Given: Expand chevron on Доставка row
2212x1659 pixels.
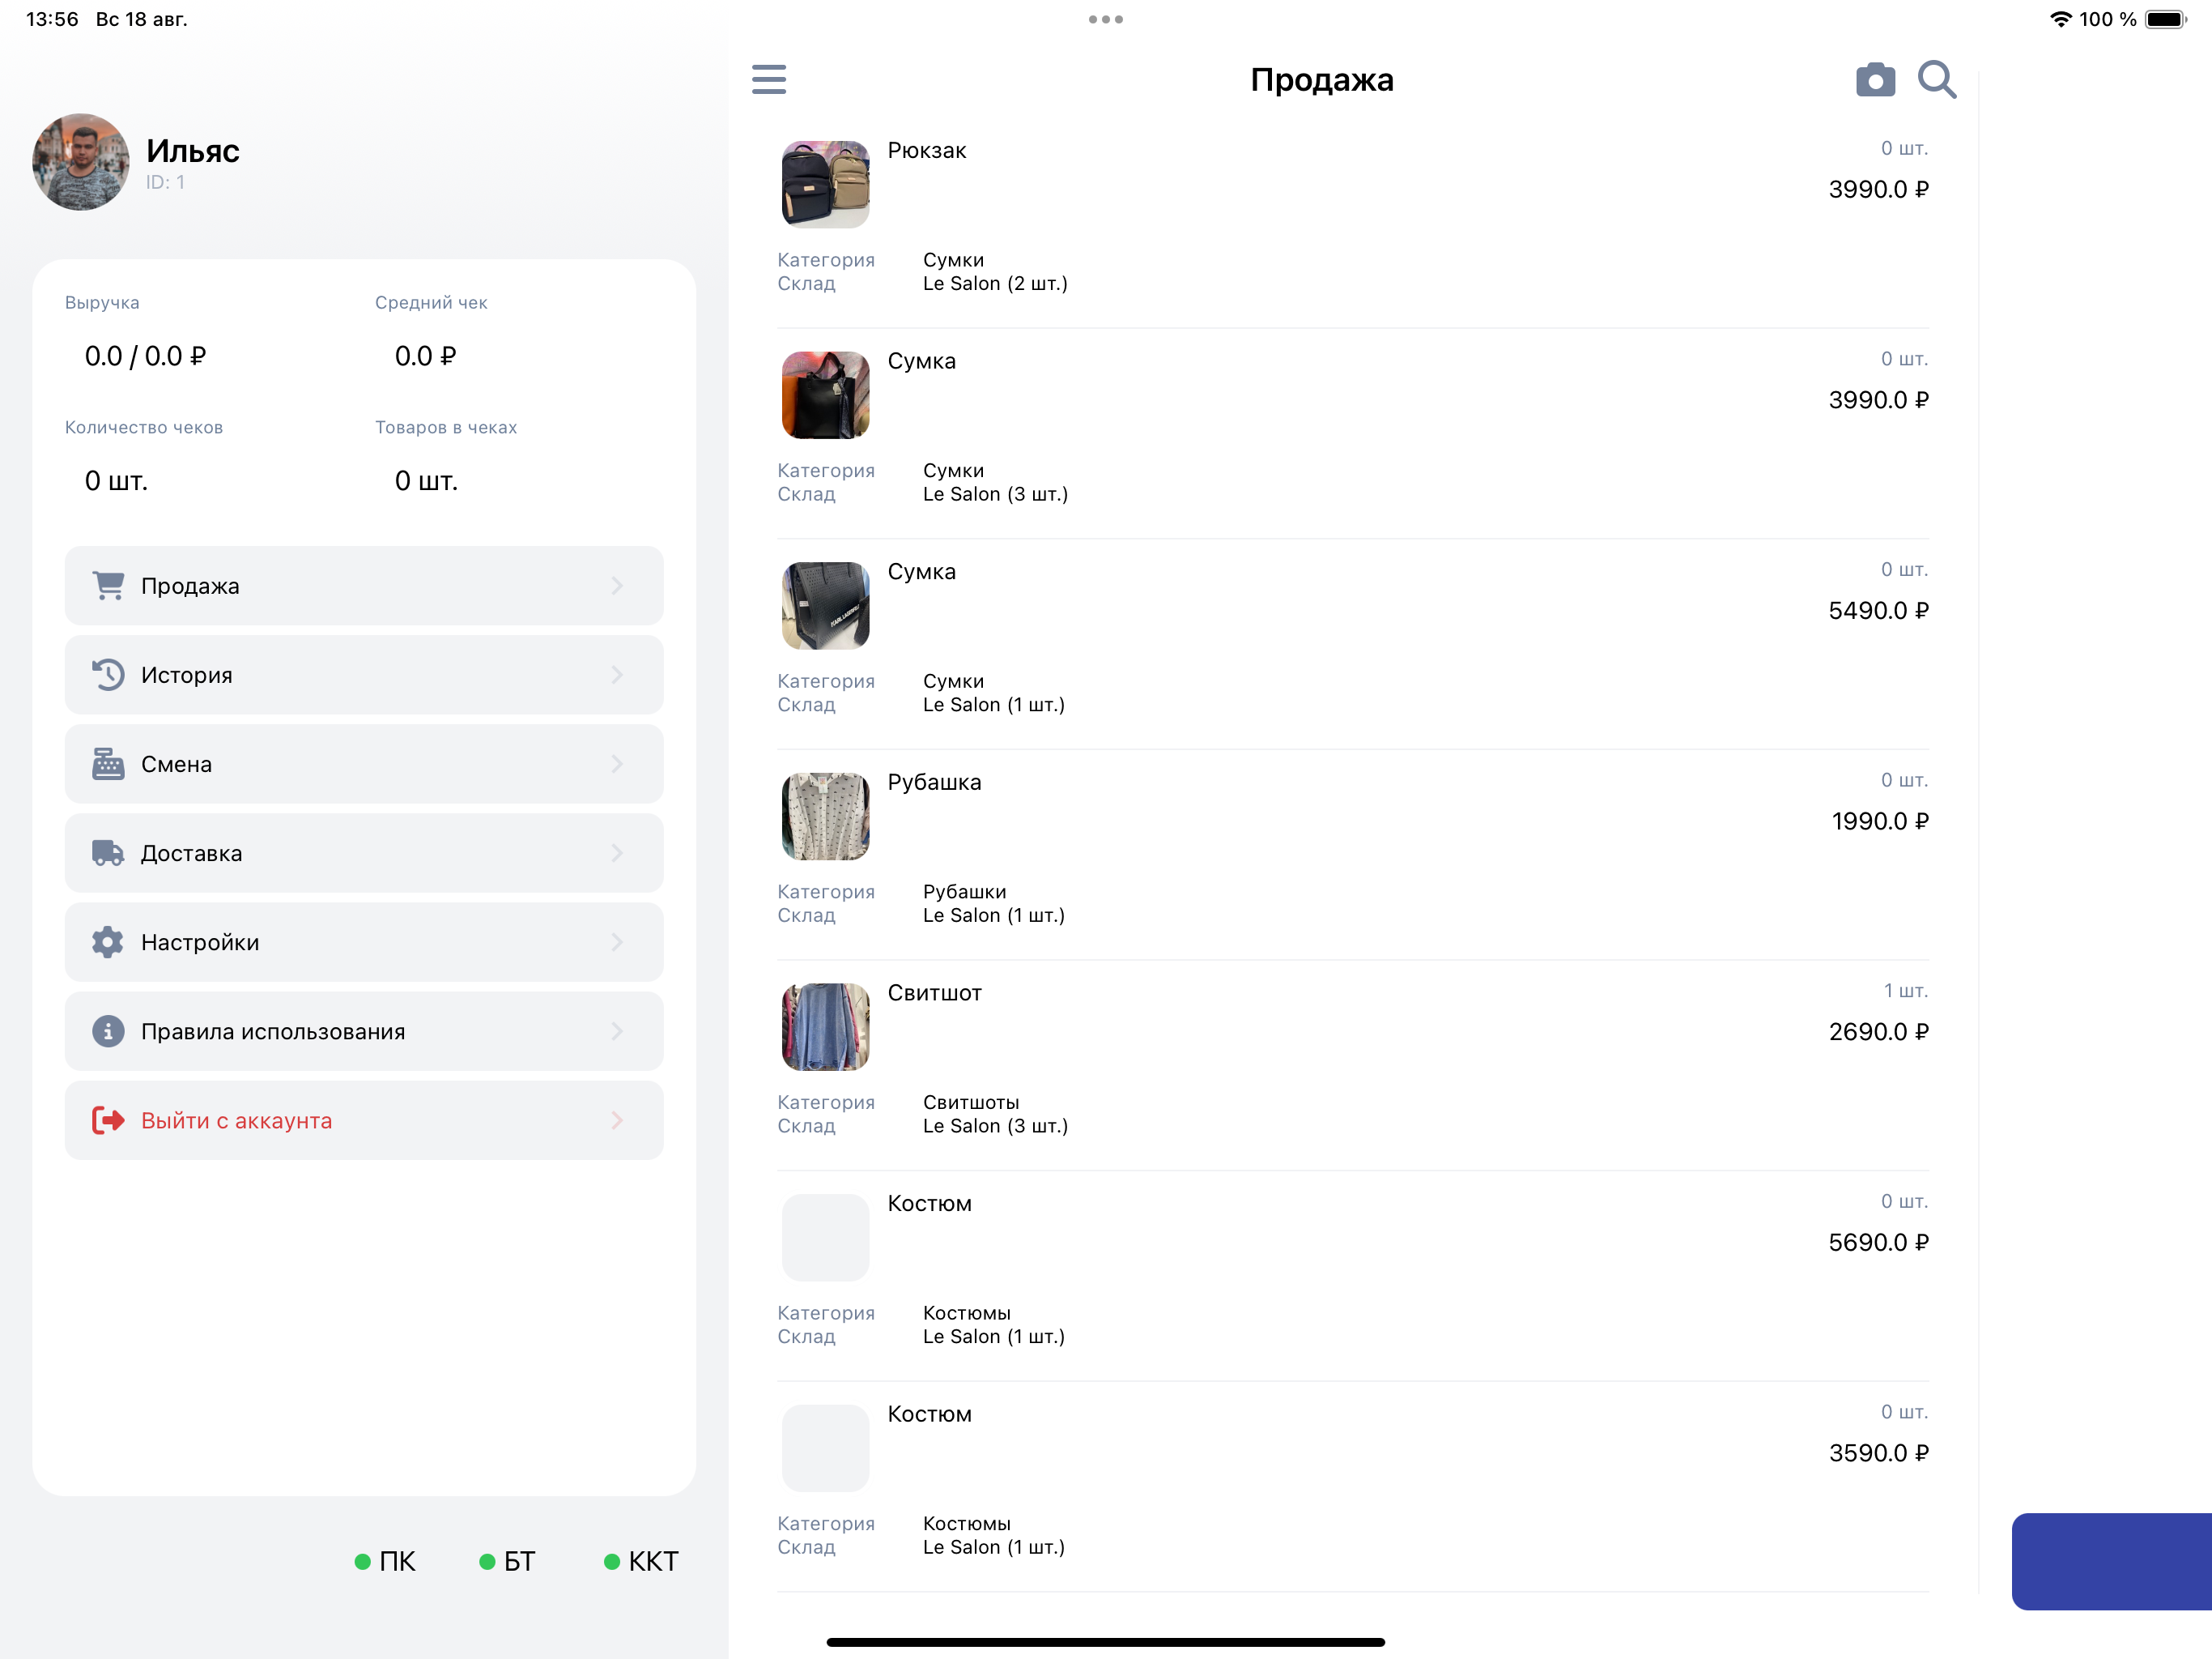Looking at the screenshot, I should coord(617,852).
